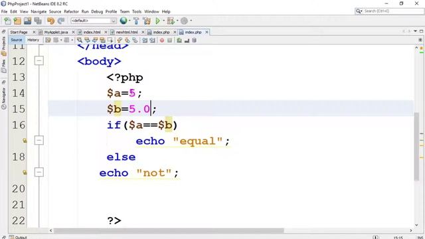The image size is (425, 239).
Task: Click the Last Edit editor toolbar icon
Action: (x=48, y=40)
